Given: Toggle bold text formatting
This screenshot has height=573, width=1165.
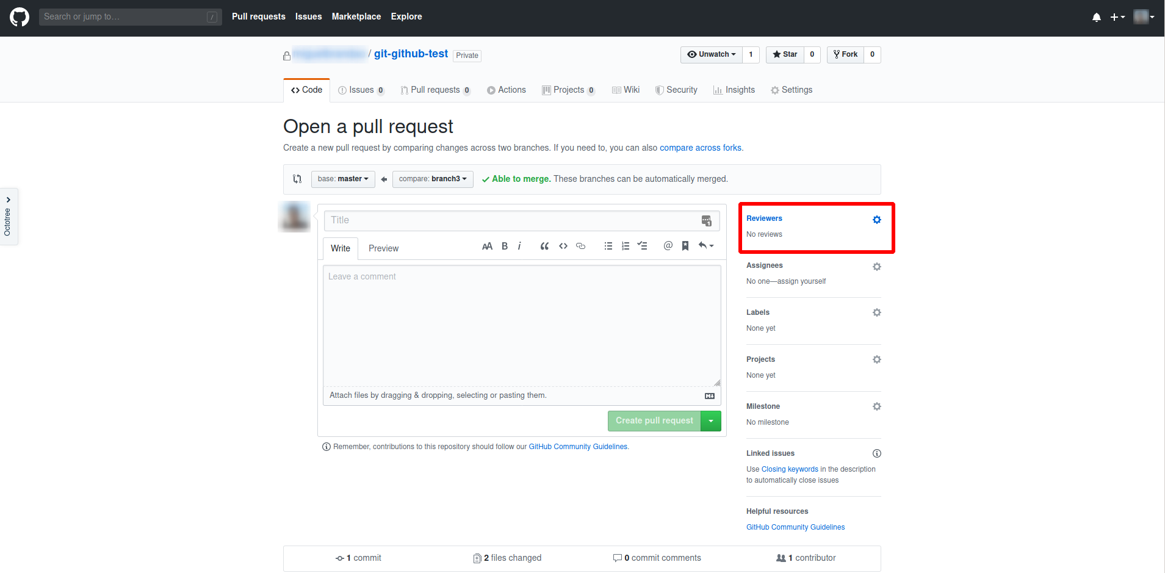Looking at the screenshot, I should pyautogui.click(x=505, y=246).
